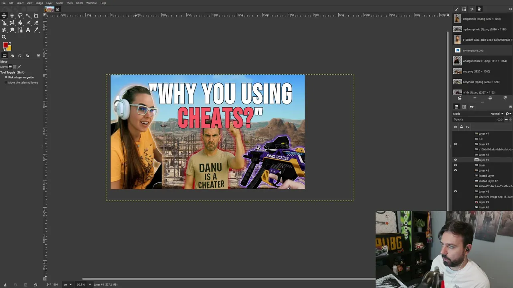The height and width of the screenshot is (288, 513).
Task: Open the Tool Options tab
Action: [x=4, y=56]
